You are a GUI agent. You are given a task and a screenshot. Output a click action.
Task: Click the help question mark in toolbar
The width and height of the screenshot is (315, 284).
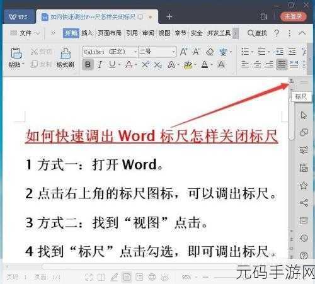pyautogui.click(x=277, y=33)
